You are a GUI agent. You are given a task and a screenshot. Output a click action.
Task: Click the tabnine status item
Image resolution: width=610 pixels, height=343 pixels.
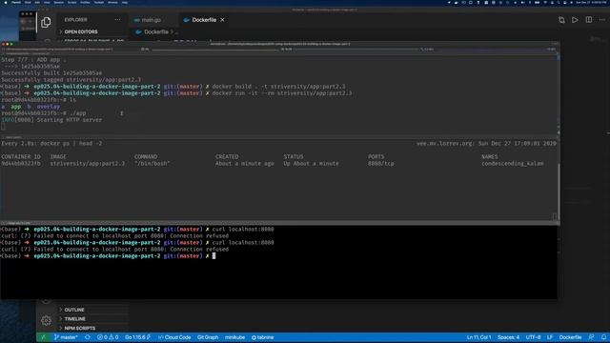pos(263,337)
